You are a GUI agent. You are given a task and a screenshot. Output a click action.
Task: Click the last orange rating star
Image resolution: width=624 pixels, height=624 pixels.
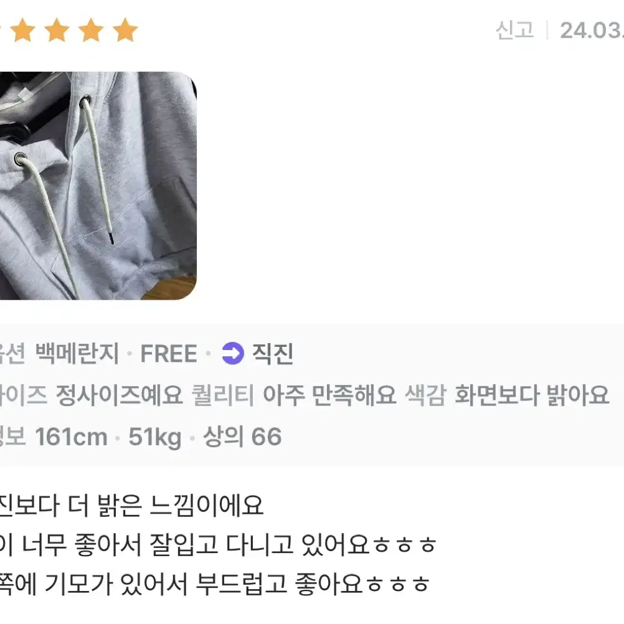[125, 30]
